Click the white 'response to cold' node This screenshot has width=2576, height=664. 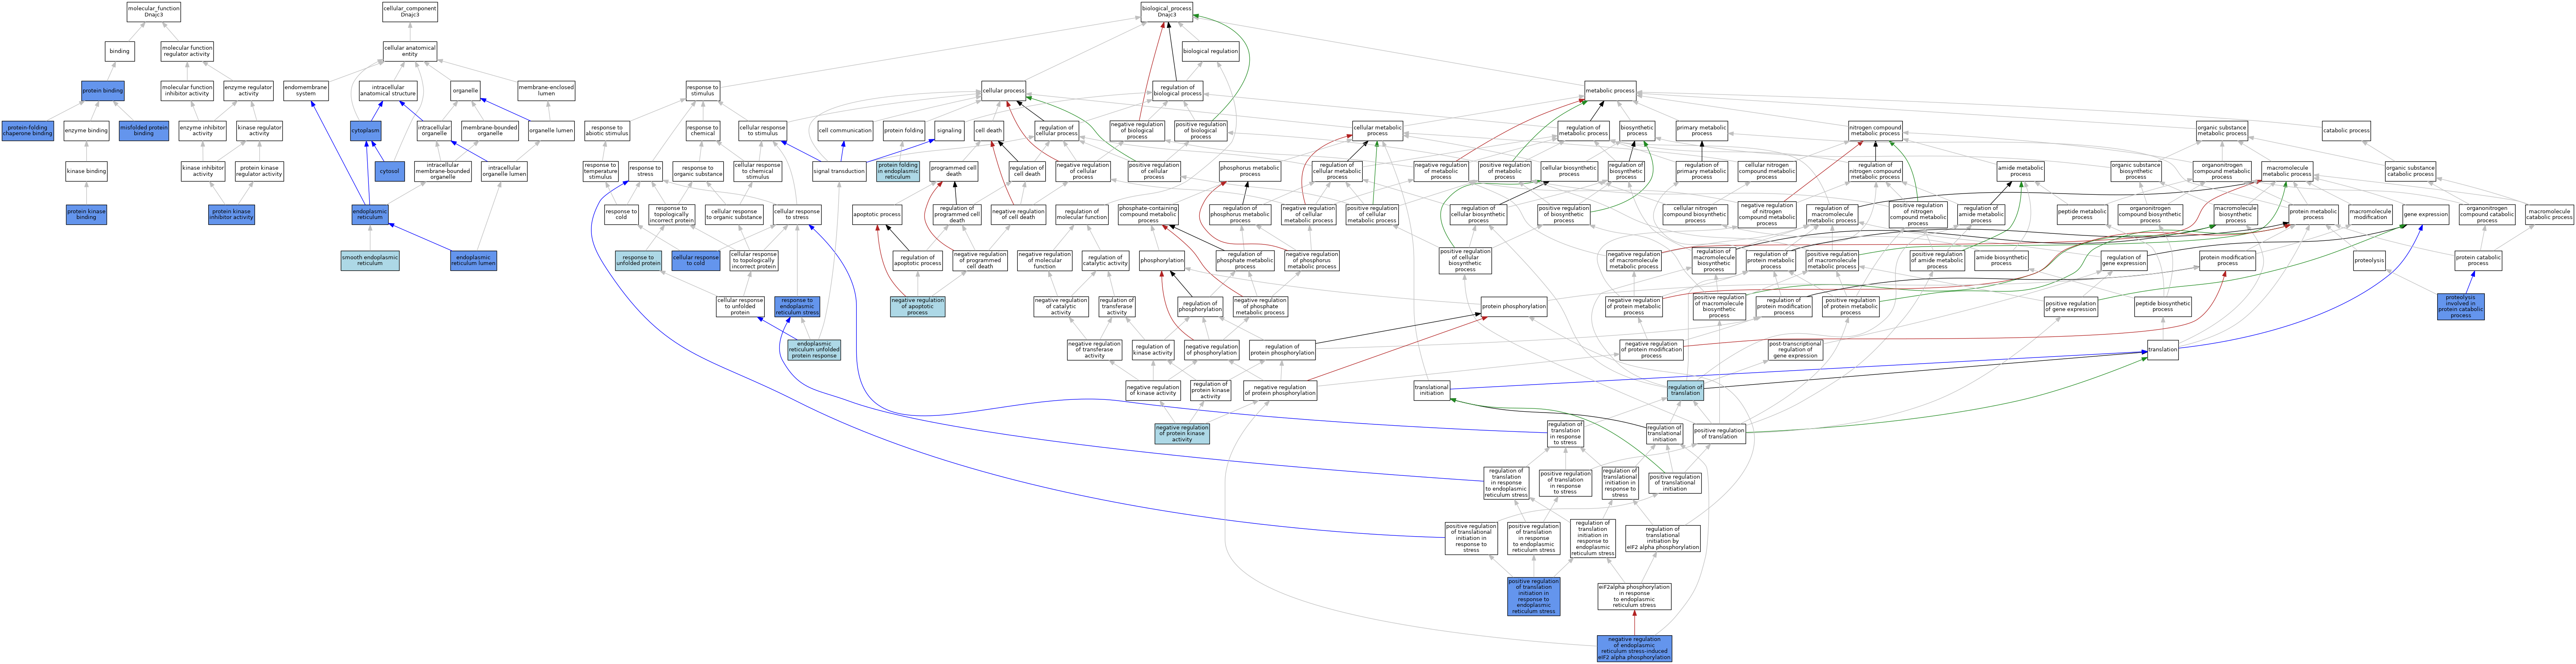pos(621,214)
